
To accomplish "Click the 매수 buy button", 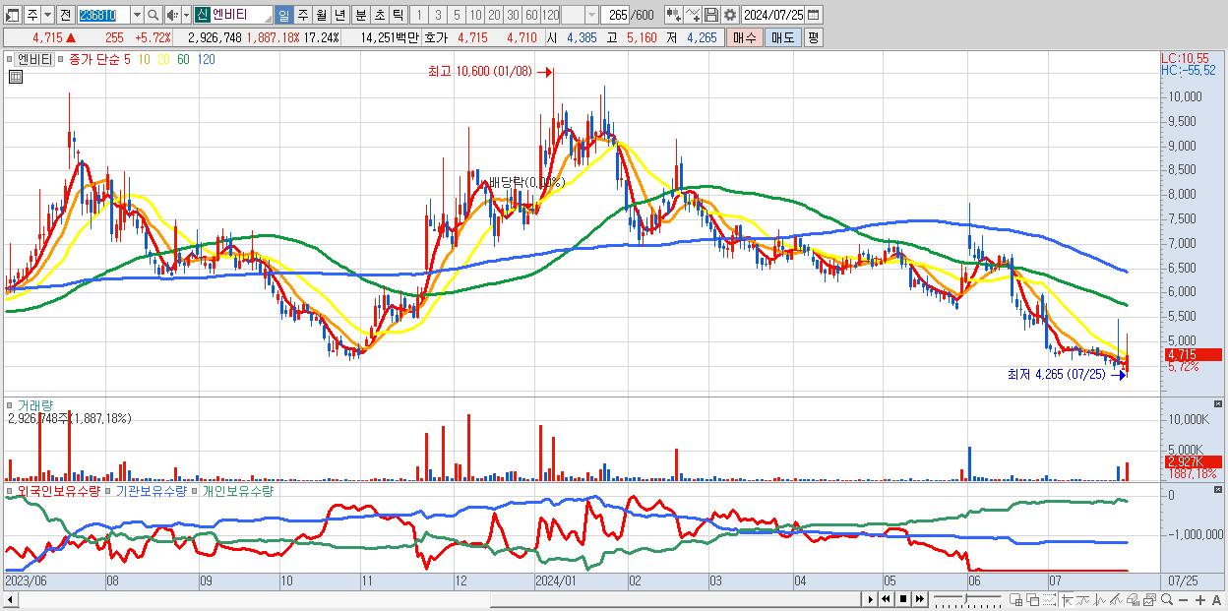I will [x=745, y=37].
